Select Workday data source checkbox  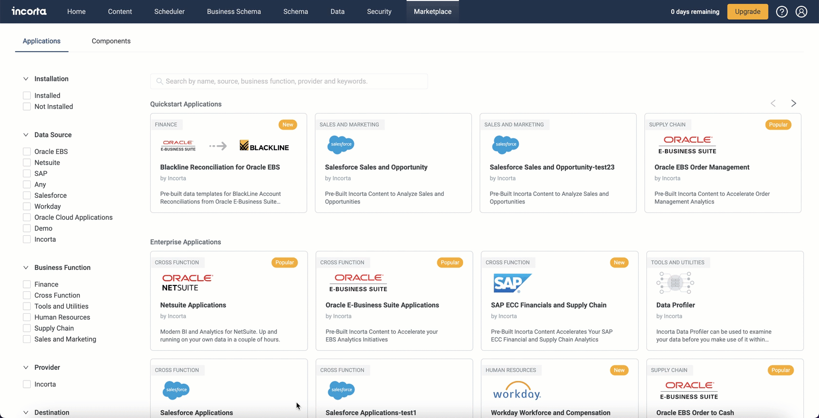[27, 207]
